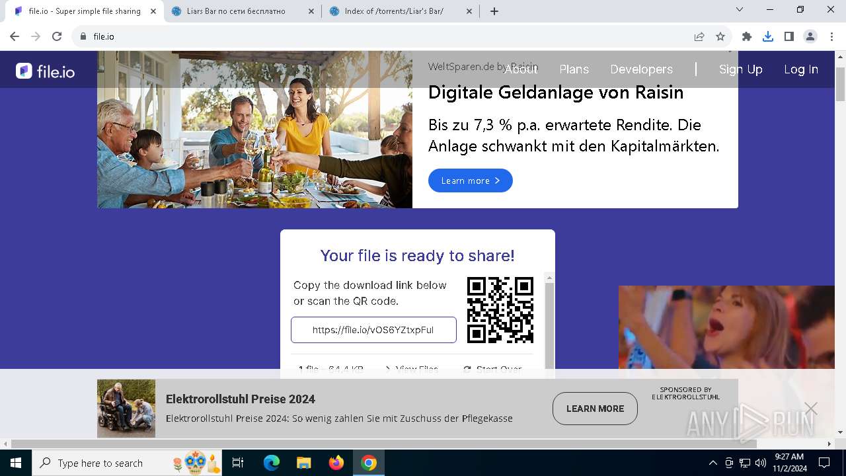Open Chrome downloads icon
The image size is (846, 476).
768,36
